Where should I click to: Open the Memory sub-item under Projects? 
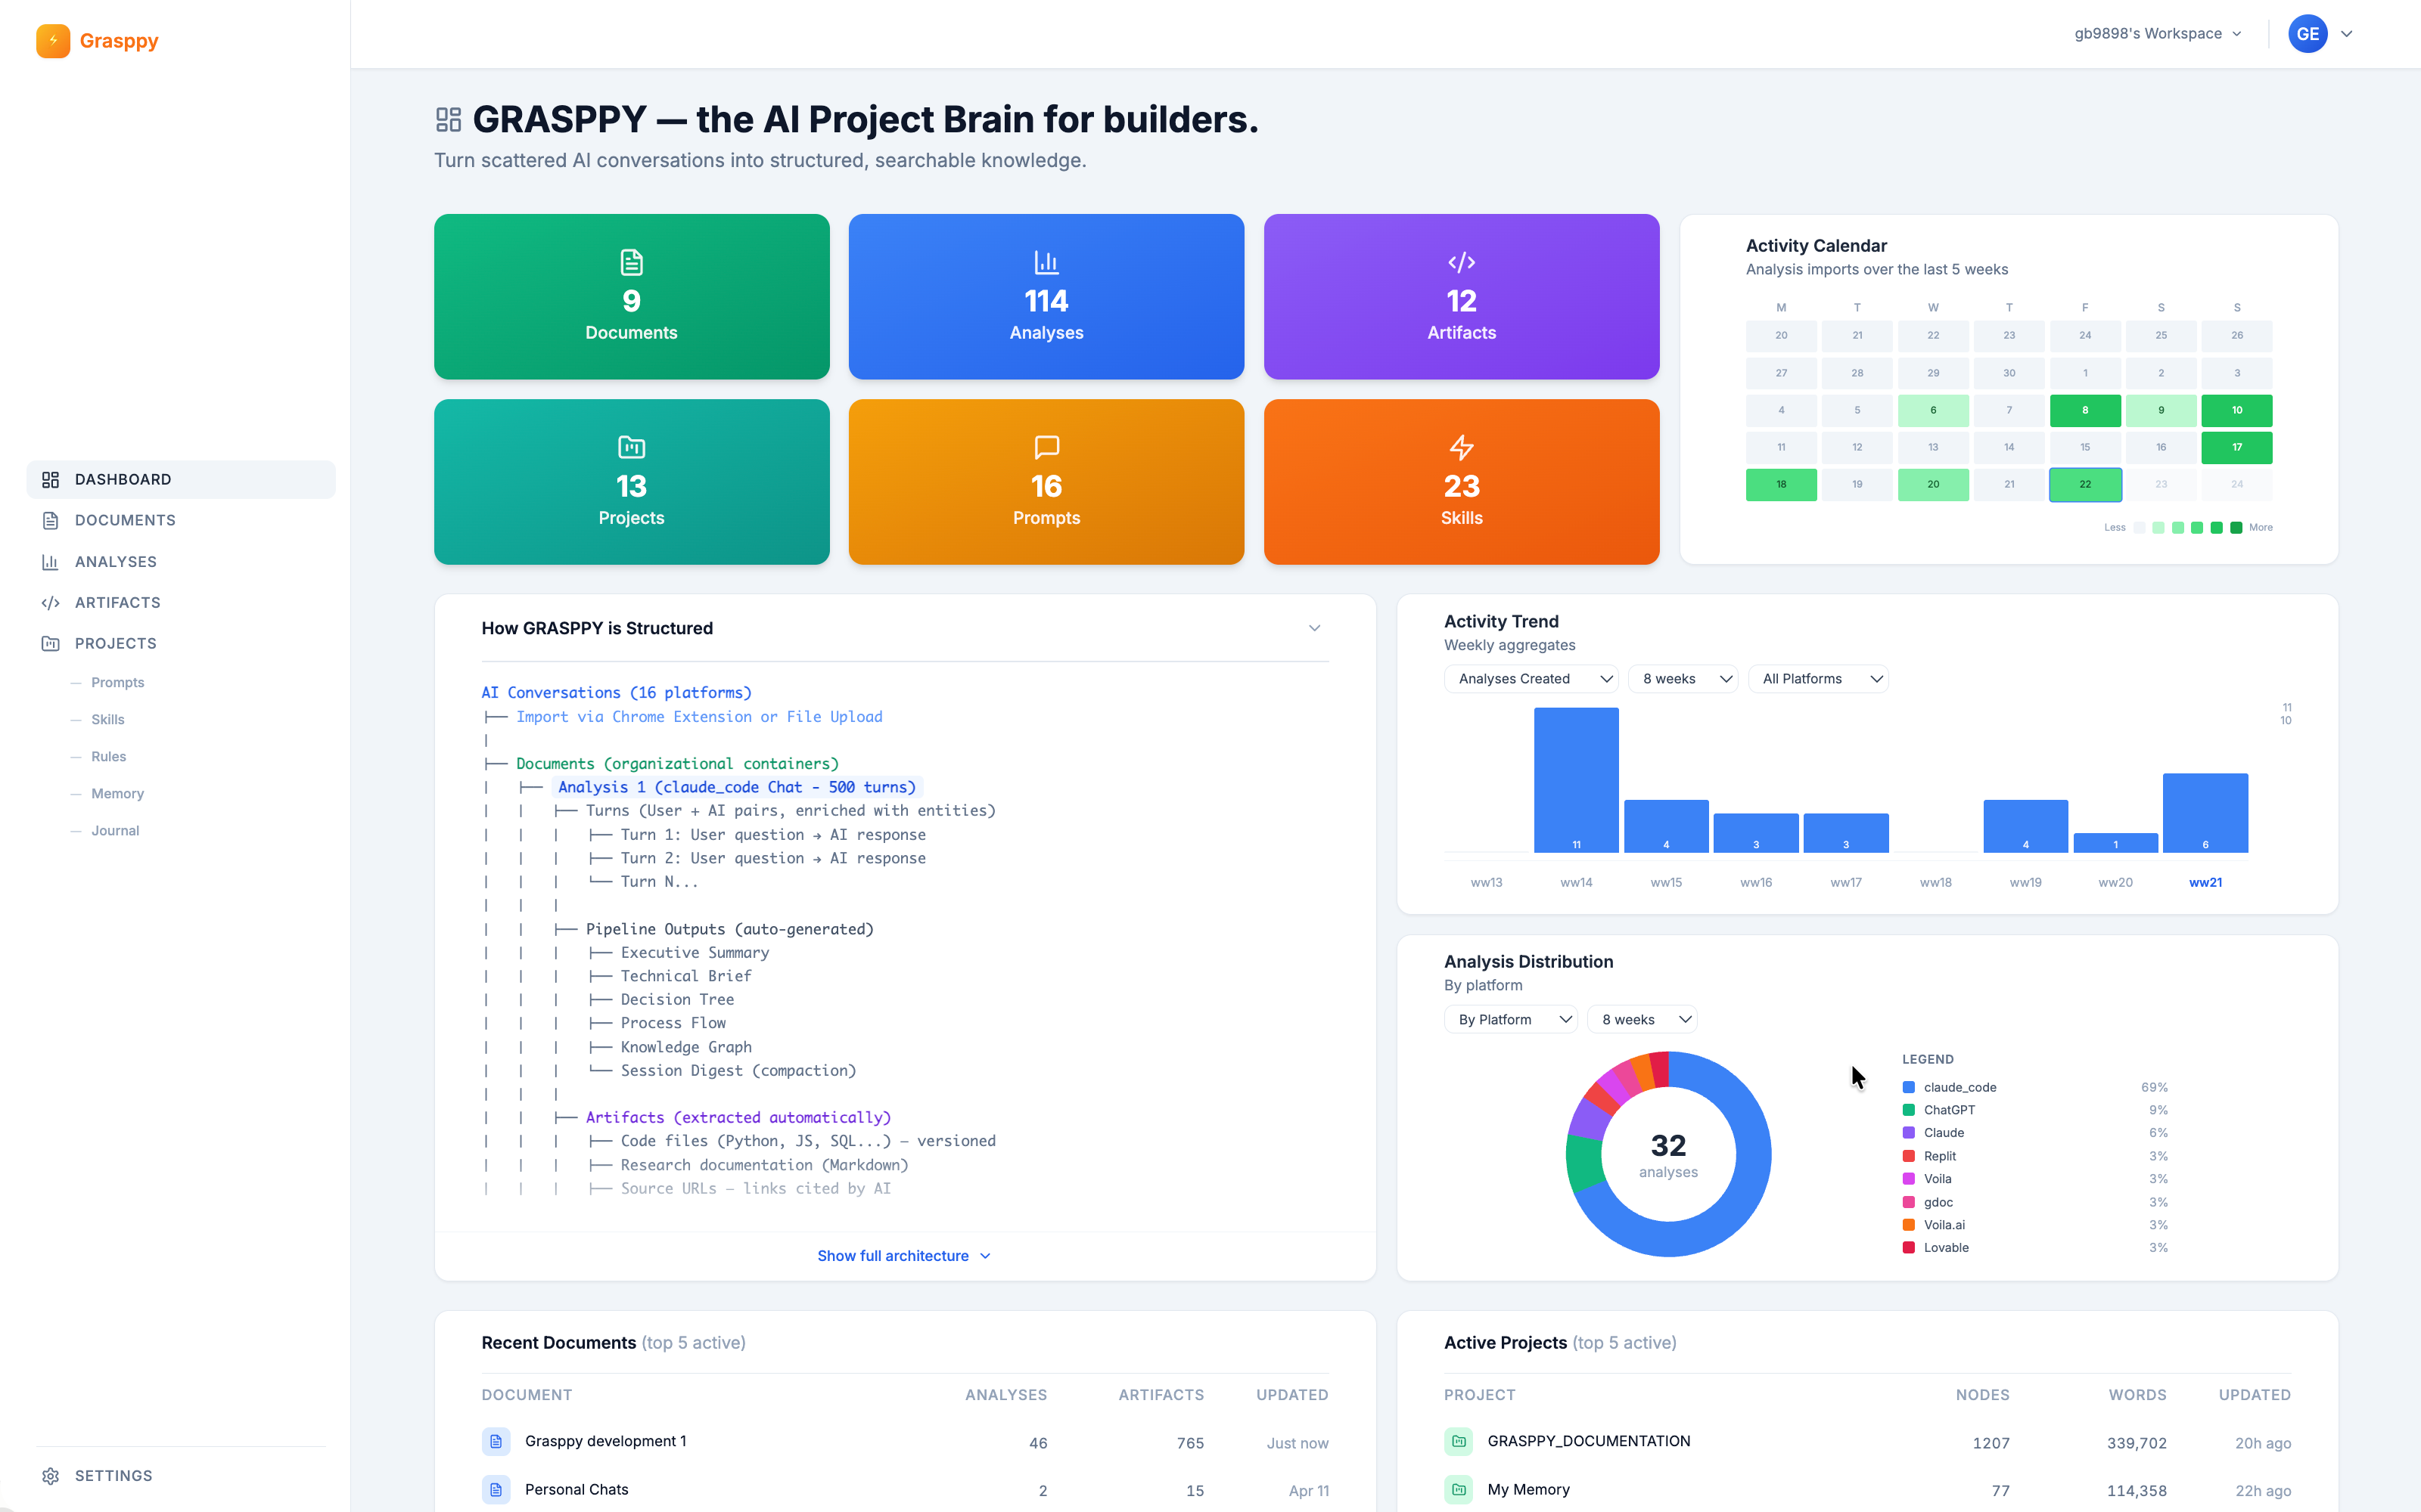point(118,794)
